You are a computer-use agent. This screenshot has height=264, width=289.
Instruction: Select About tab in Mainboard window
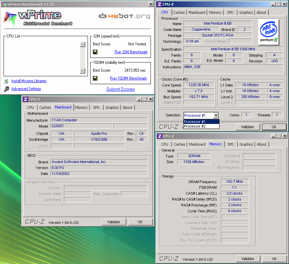128,108
